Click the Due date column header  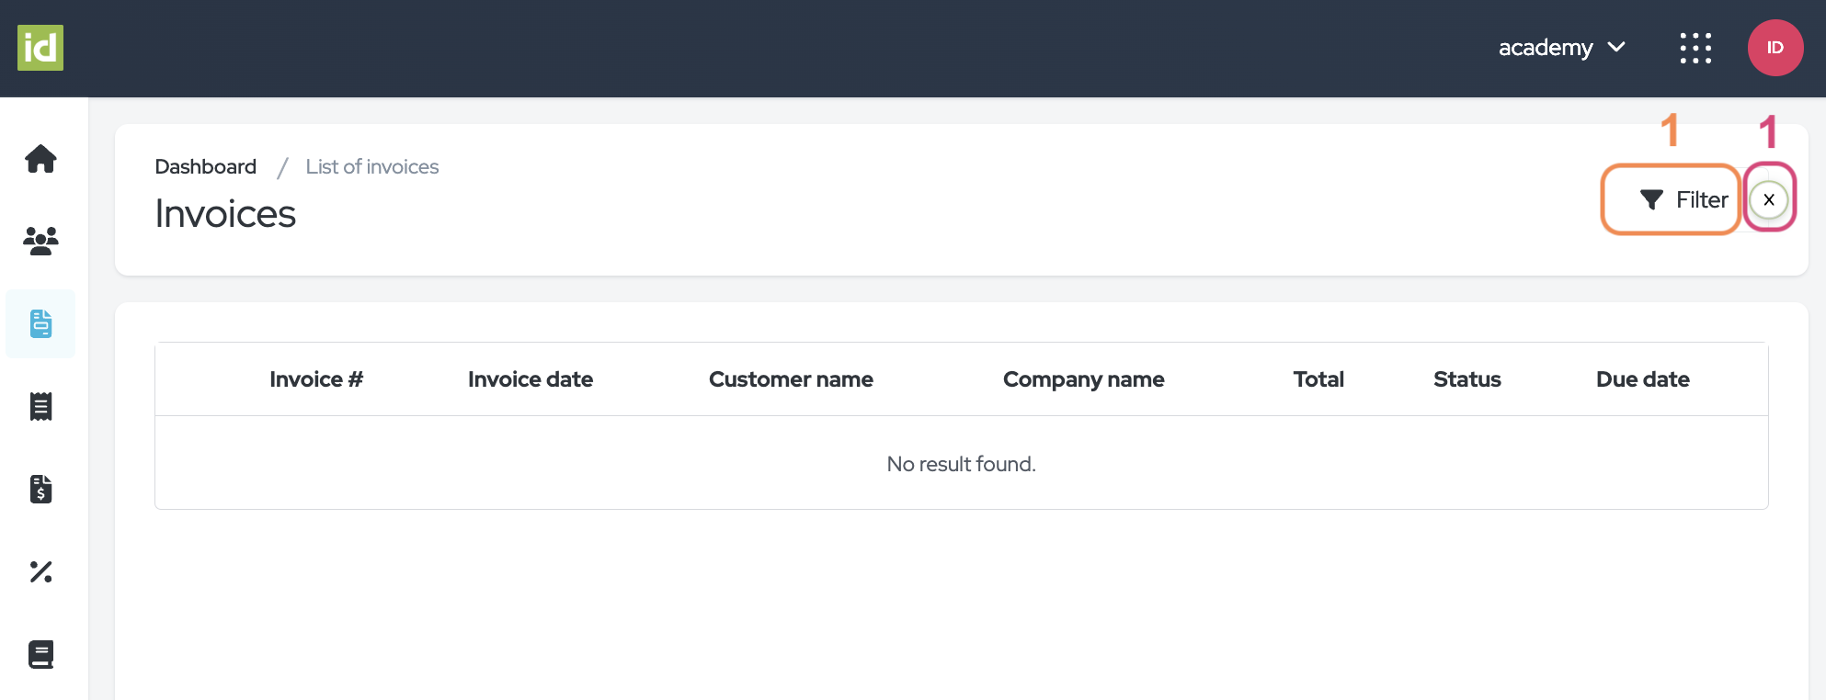(x=1642, y=379)
